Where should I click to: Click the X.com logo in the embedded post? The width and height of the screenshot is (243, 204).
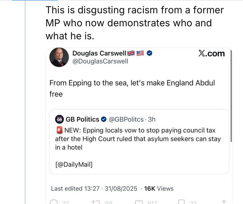(x=211, y=54)
